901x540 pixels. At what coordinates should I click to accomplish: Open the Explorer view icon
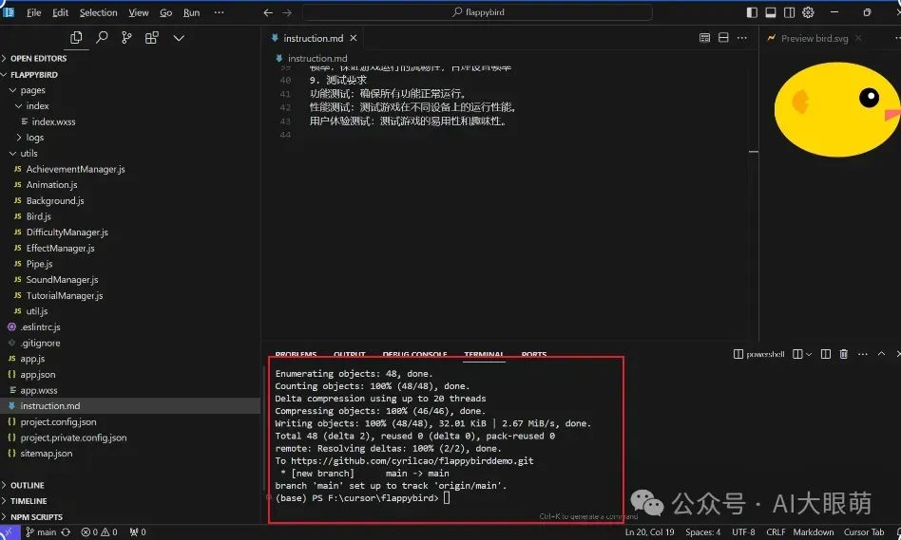pyautogui.click(x=76, y=38)
